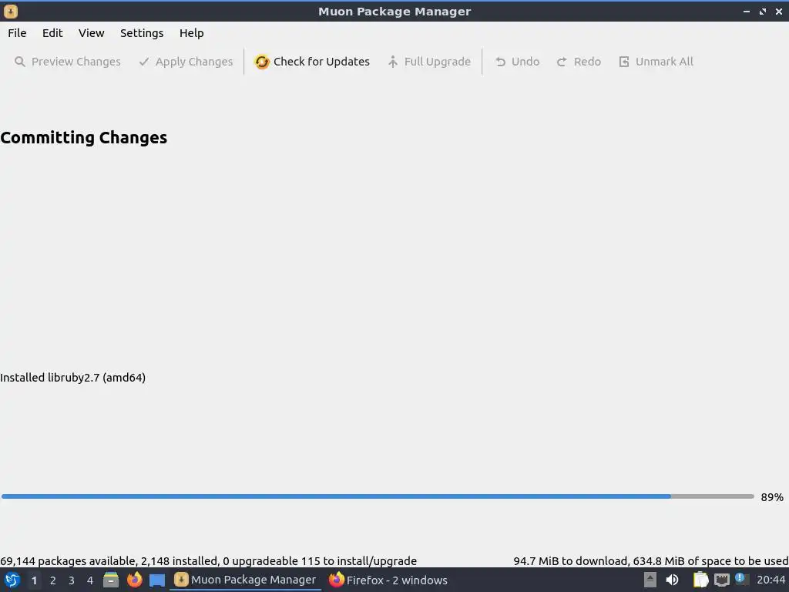Screen dimensions: 789x592
Task: Close the Muon Package Manager window
Action: point(779,11)
